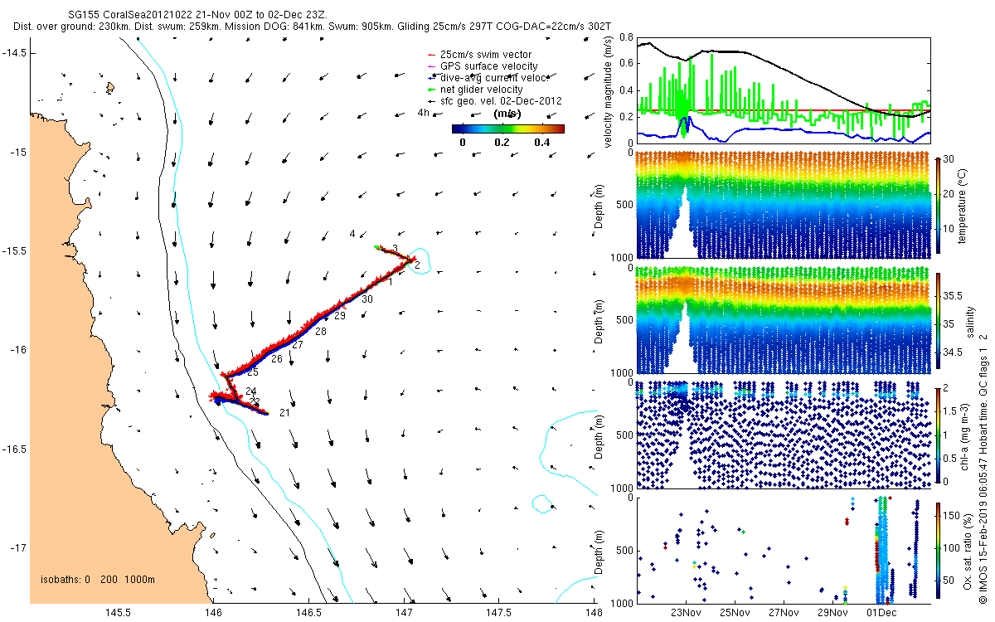
Task: Click day label '25' along the glider track
Action: click(x=252, y=372)
